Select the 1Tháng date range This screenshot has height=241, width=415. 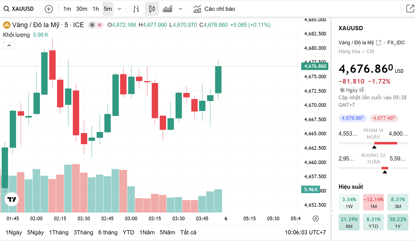pos(59,232)
